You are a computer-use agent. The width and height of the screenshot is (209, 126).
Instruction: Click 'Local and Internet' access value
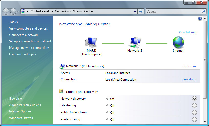117,73
